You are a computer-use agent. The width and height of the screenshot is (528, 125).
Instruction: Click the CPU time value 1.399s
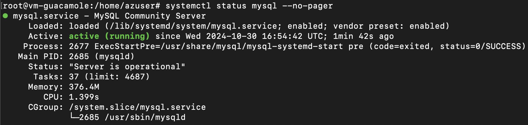point(84,97)
